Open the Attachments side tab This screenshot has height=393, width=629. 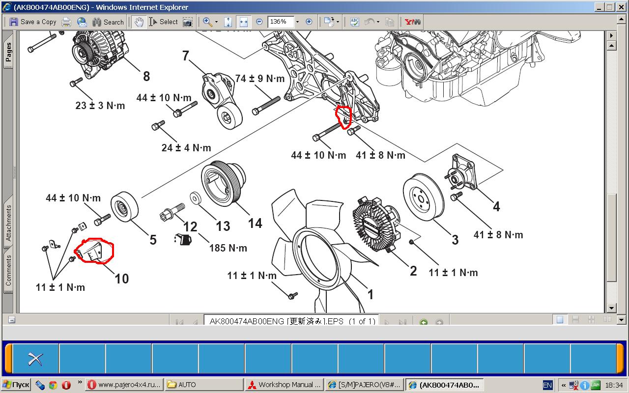coord(8,223)
